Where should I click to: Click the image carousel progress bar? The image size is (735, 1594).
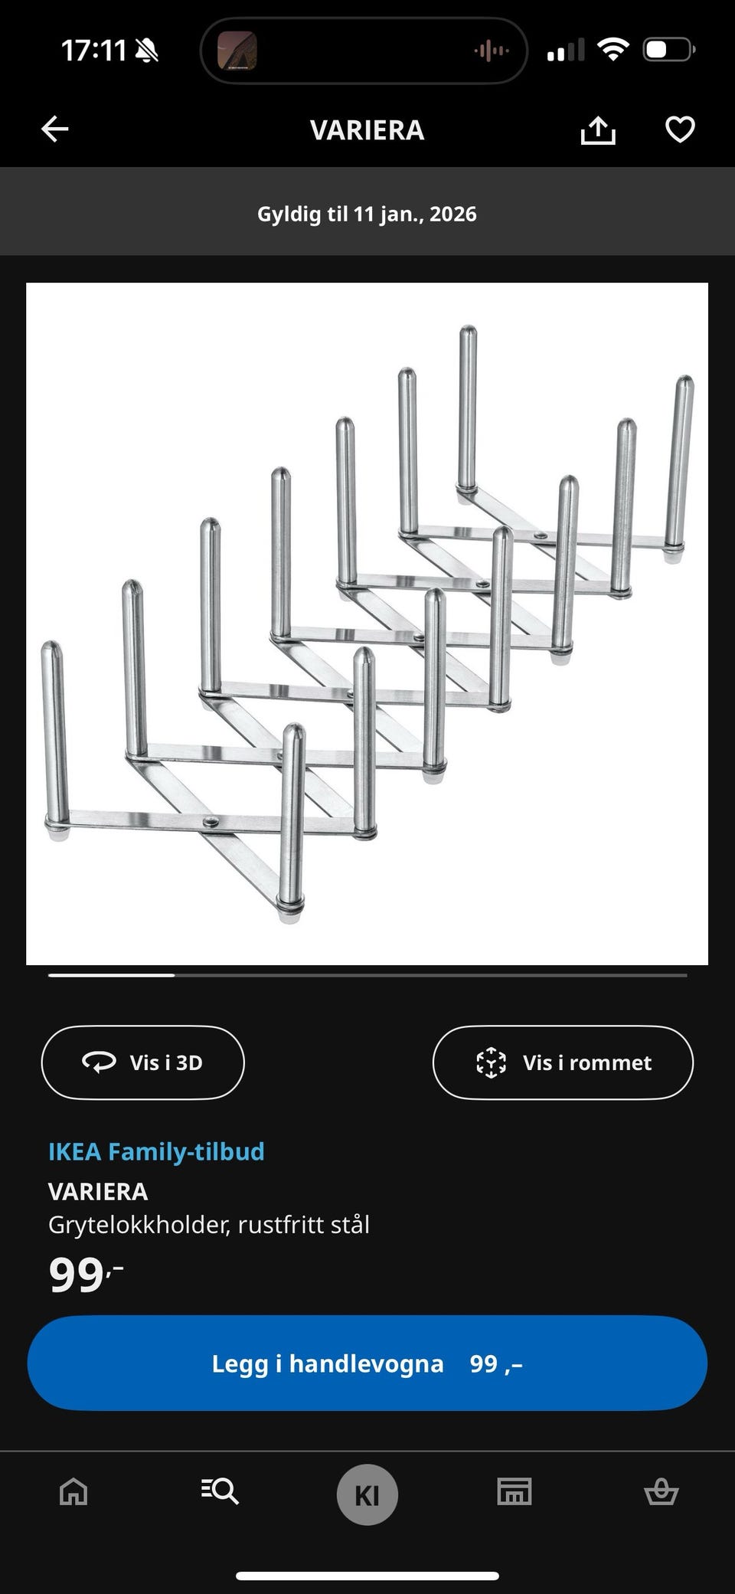tap(367, 975)
